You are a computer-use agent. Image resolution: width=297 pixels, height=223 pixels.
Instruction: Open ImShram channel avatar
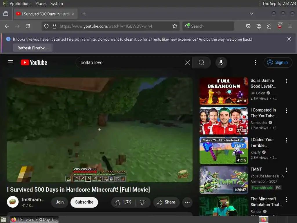pyautogui.click(x=13, y=202)
